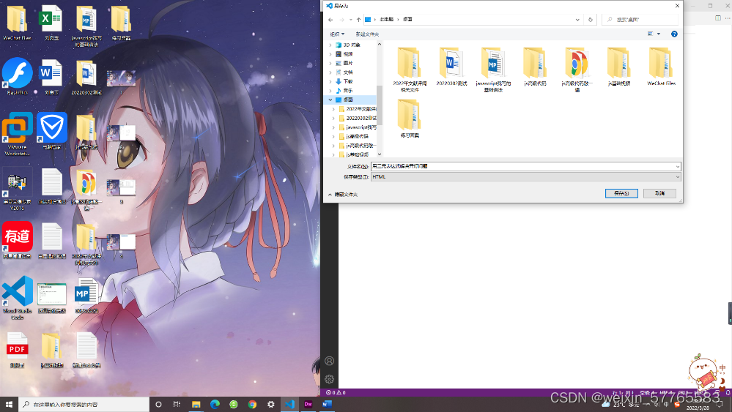The height and width of the screenshot is (412, 732).
Task: Select 音乐 in the navigation tree
Action: 348,91
